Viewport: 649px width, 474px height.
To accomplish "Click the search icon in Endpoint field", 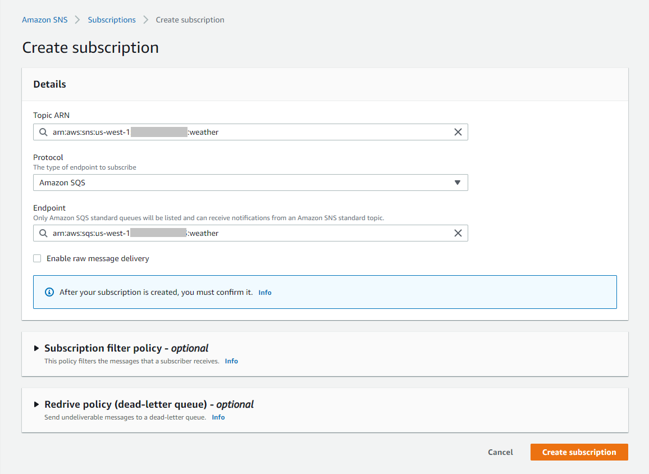I will point(43,233).
